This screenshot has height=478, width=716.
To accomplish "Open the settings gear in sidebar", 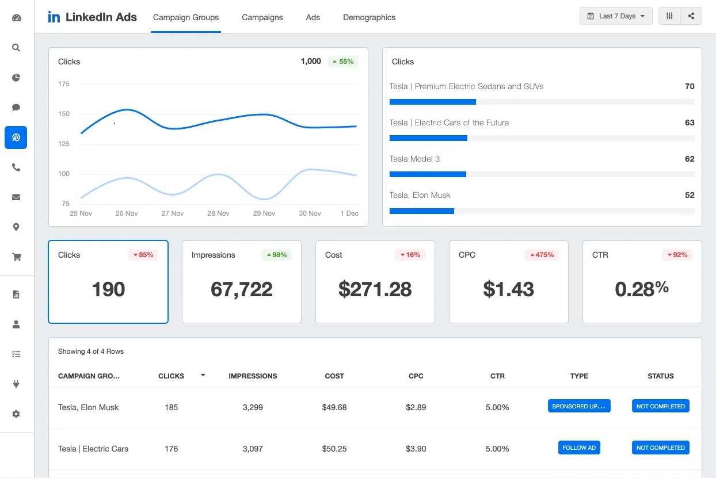I will 16,414.
